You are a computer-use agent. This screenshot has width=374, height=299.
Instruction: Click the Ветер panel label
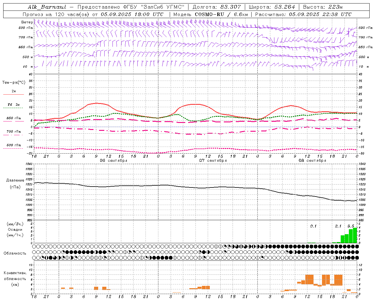tap(27, 22)
